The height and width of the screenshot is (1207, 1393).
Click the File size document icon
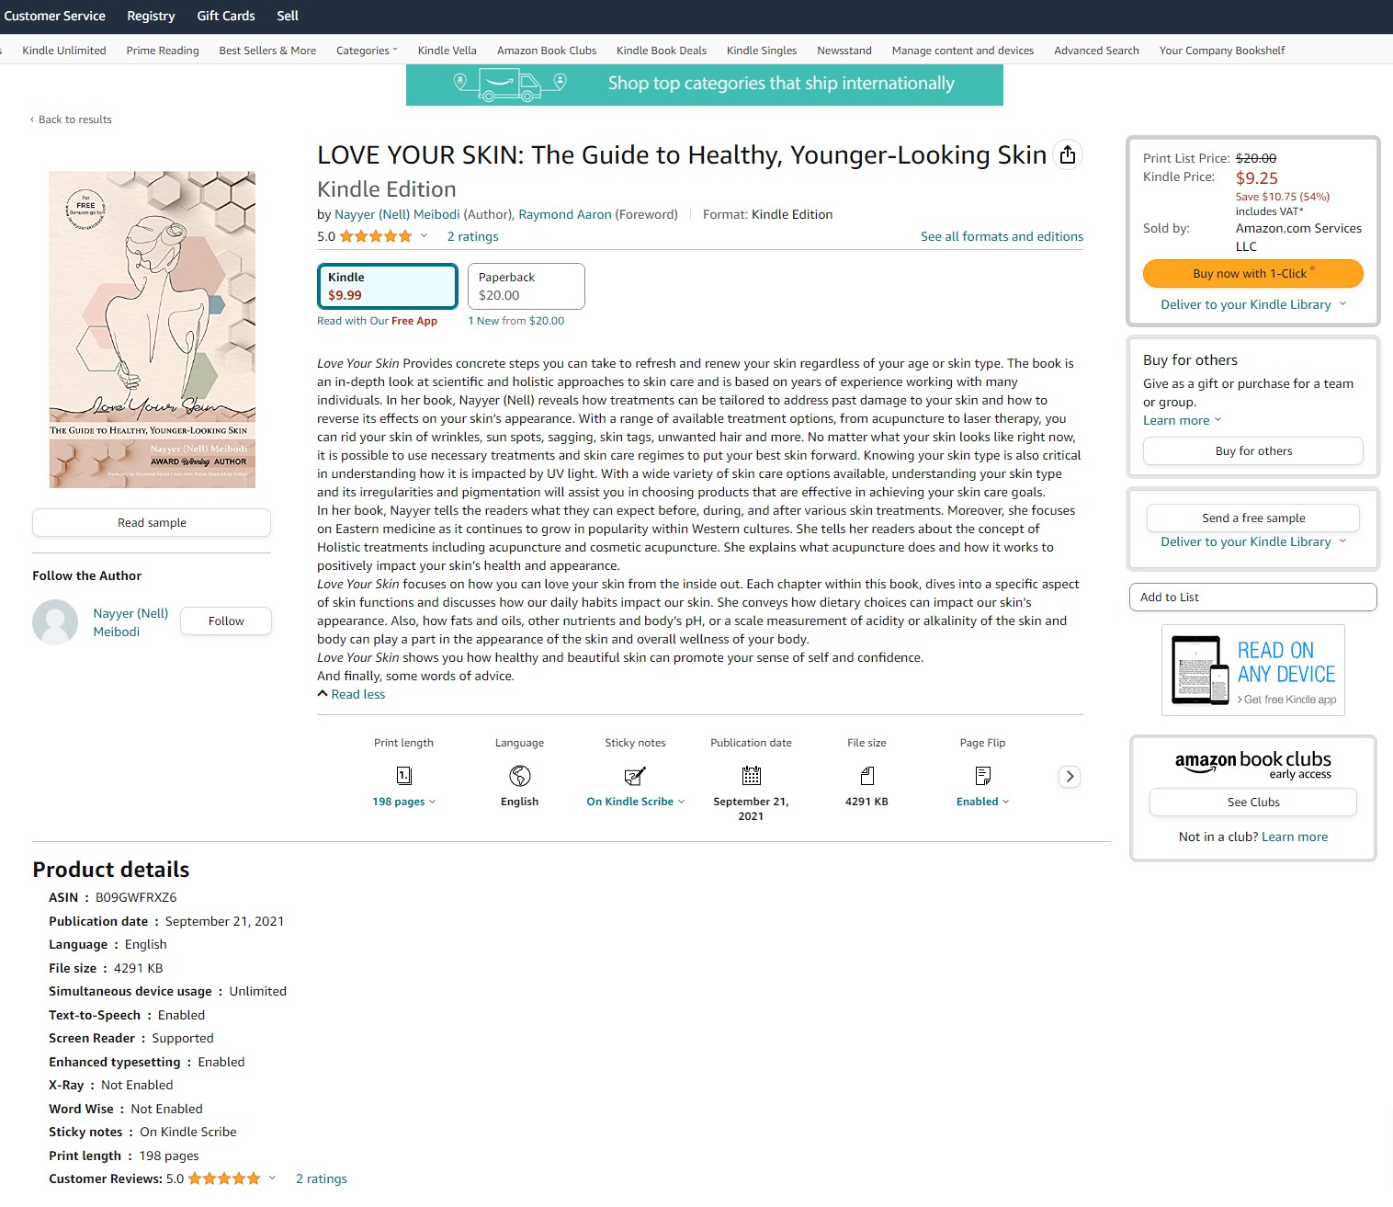coord(866,776)
